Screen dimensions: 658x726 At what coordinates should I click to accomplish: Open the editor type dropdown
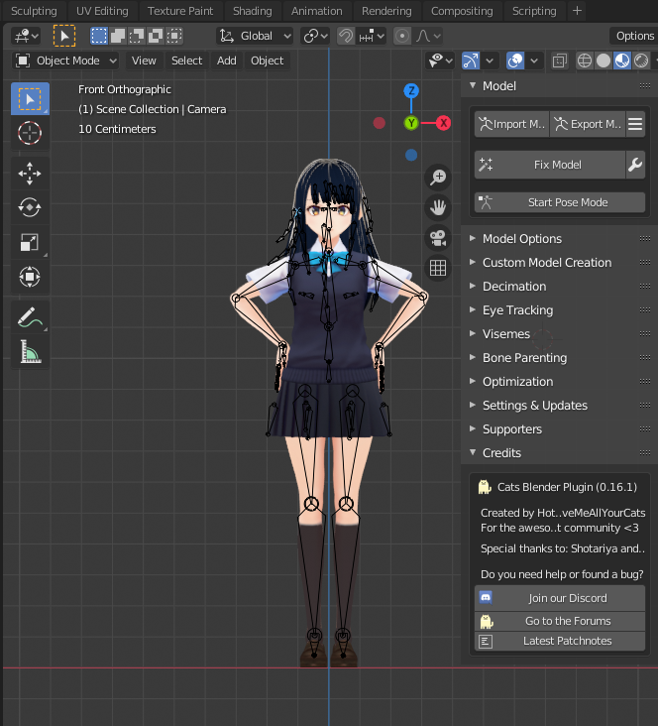[26, 36]
